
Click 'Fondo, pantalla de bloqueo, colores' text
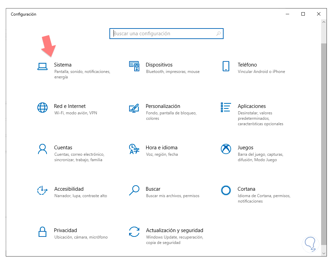171,116
